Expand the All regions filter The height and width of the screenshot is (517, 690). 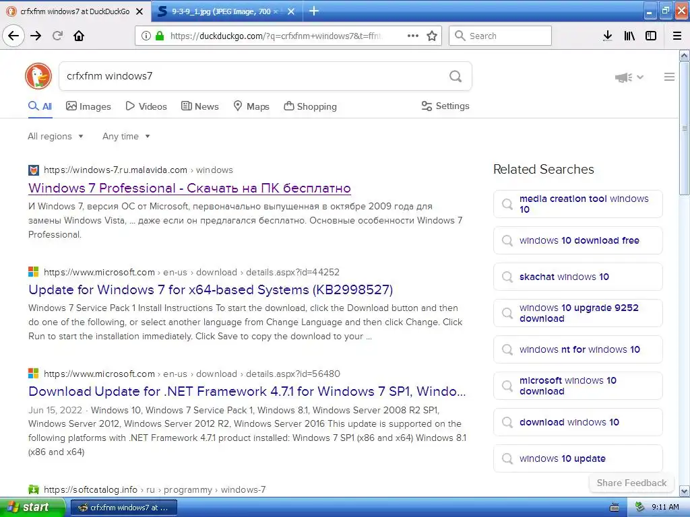pyautogui.click(x=55, y=136)
